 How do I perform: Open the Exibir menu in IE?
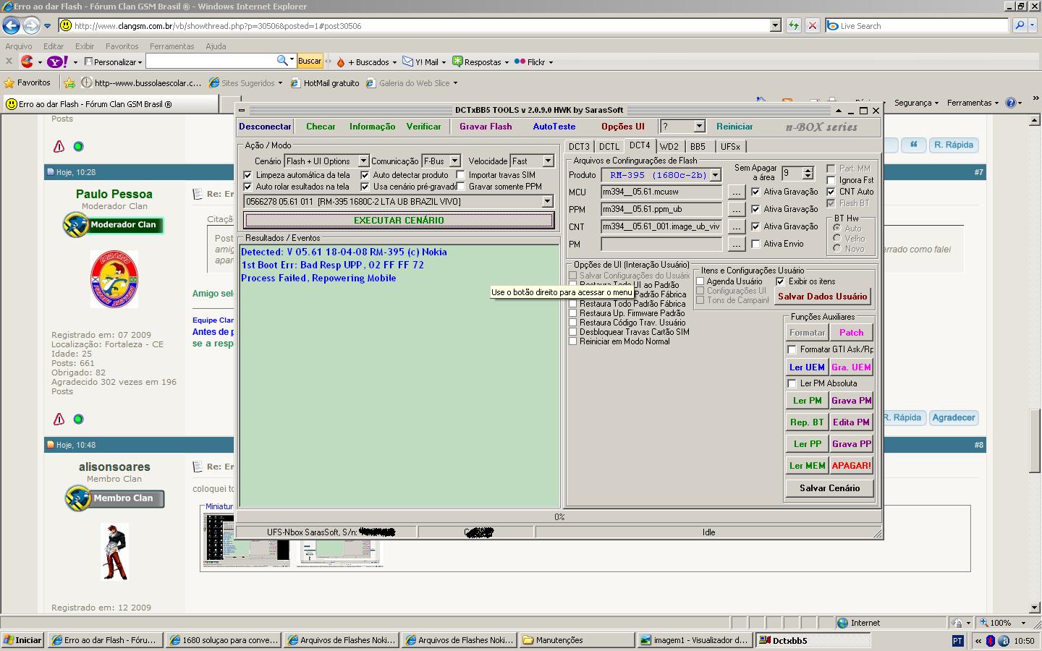click(85, 46)
